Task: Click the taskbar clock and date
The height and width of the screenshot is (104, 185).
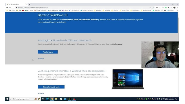Action: click(171, 99)
